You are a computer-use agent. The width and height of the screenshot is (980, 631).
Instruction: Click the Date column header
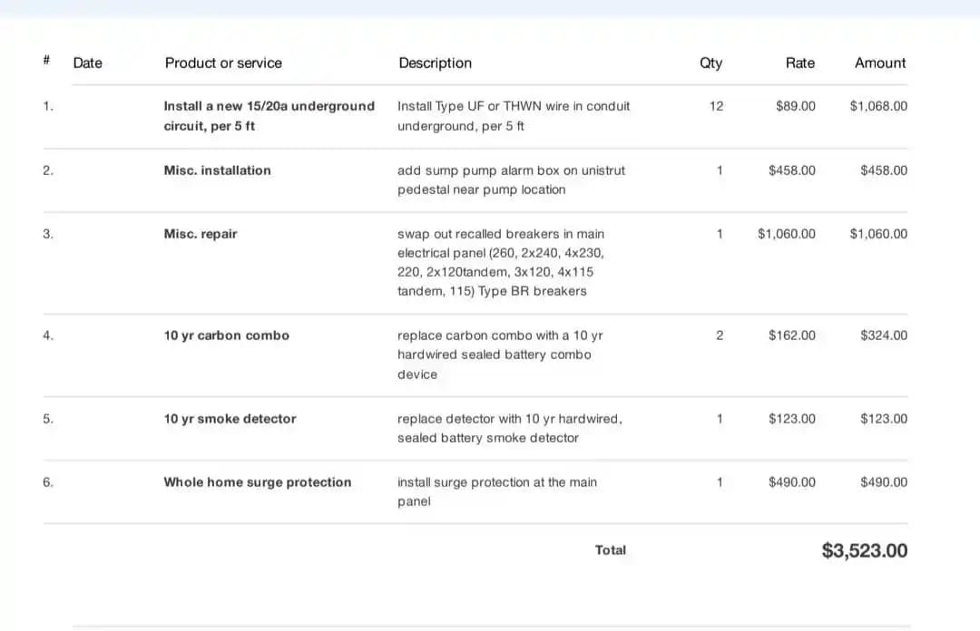pyautogui.click(x=87, y=63)
